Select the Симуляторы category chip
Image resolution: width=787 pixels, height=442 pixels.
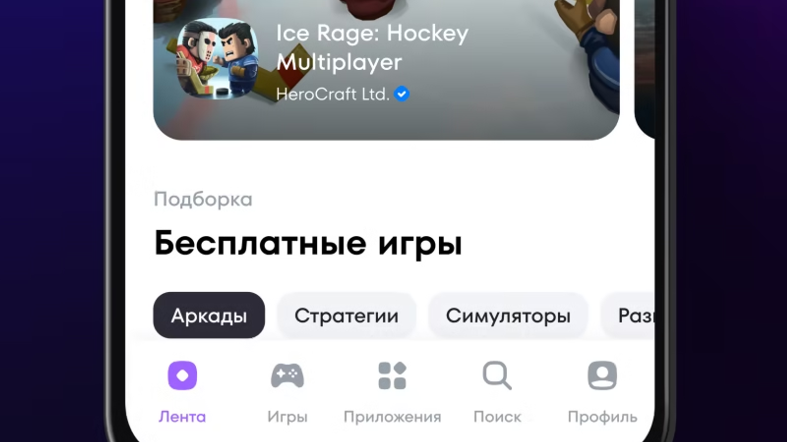coord(508,315)
